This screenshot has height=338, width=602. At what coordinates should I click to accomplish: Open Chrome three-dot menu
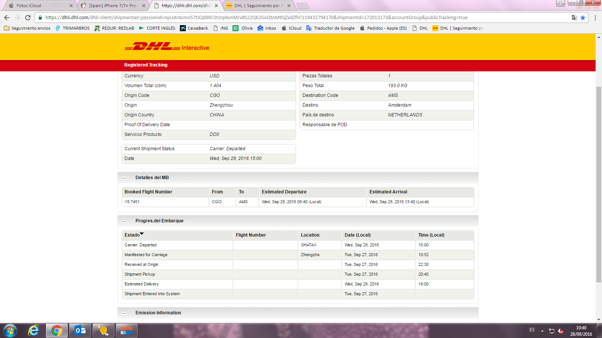tap(595, 18)
